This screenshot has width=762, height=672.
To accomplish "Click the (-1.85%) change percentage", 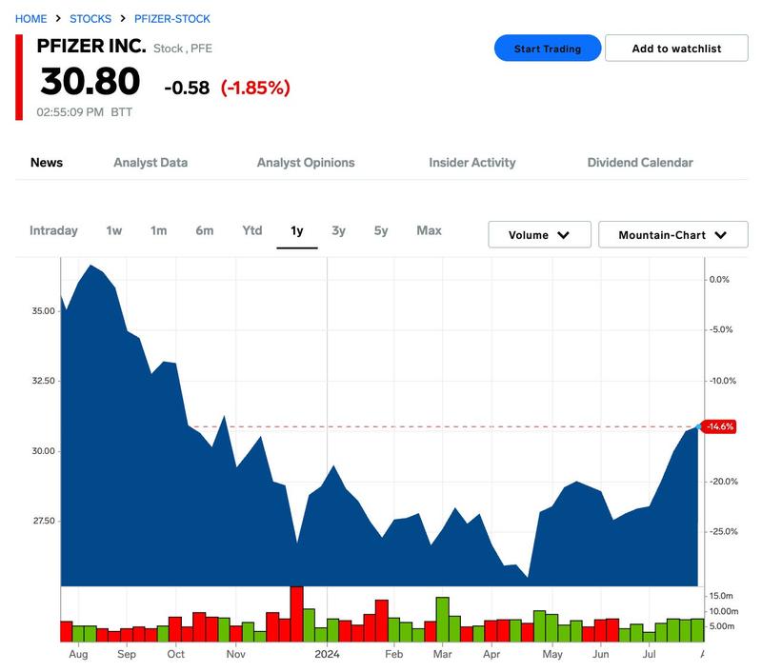I will (x=255, y=88).
